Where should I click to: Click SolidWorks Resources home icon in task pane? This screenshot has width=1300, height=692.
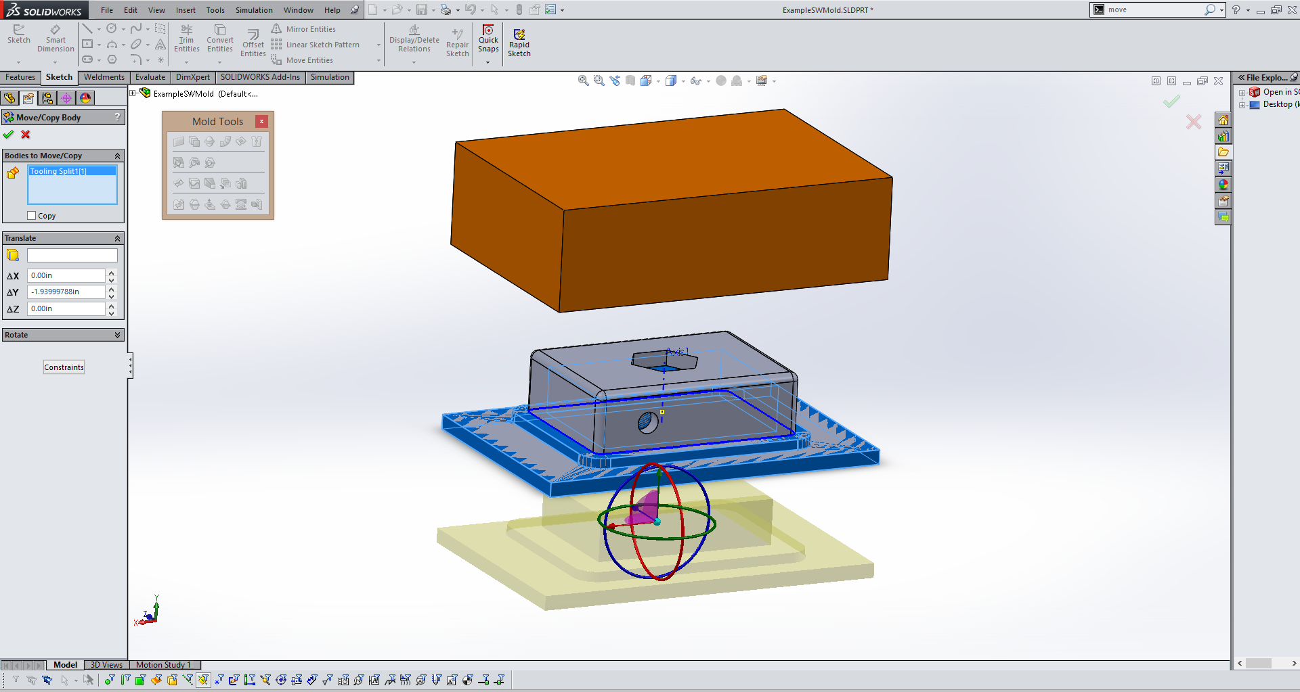point(1223,120)
